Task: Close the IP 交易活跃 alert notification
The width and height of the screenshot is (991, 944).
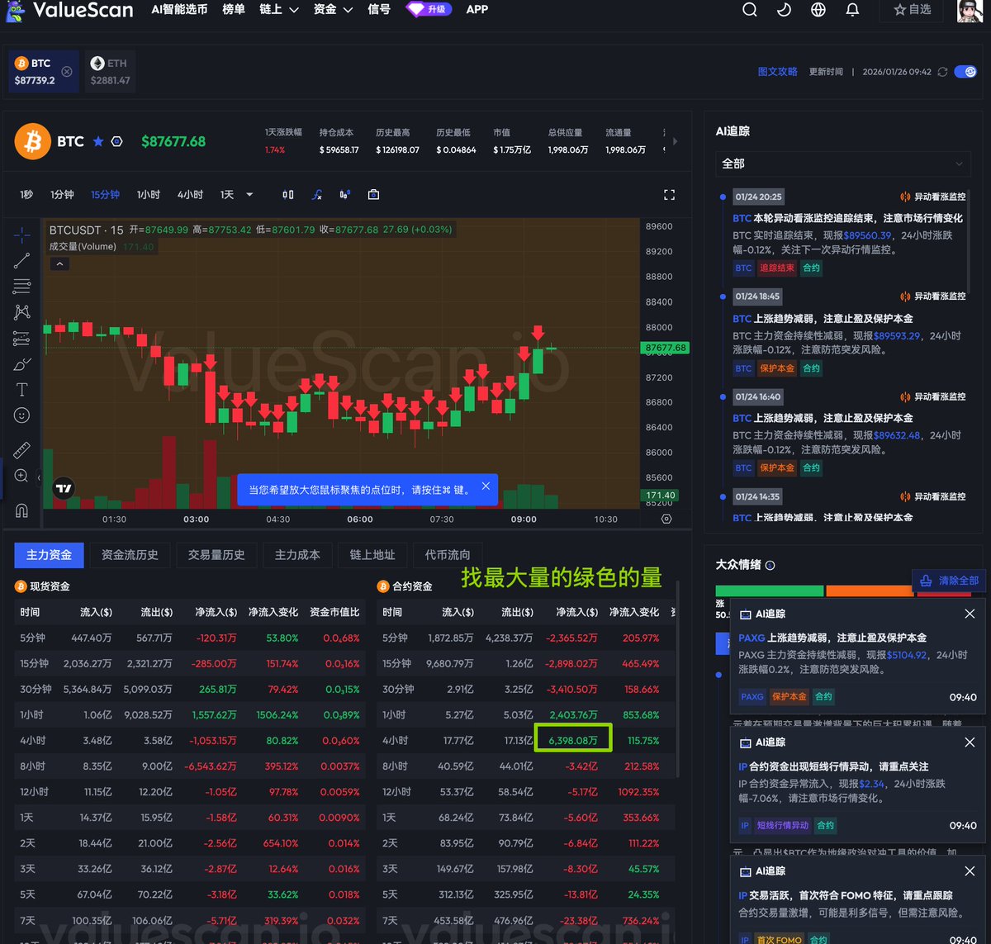Action: point(970,871)
